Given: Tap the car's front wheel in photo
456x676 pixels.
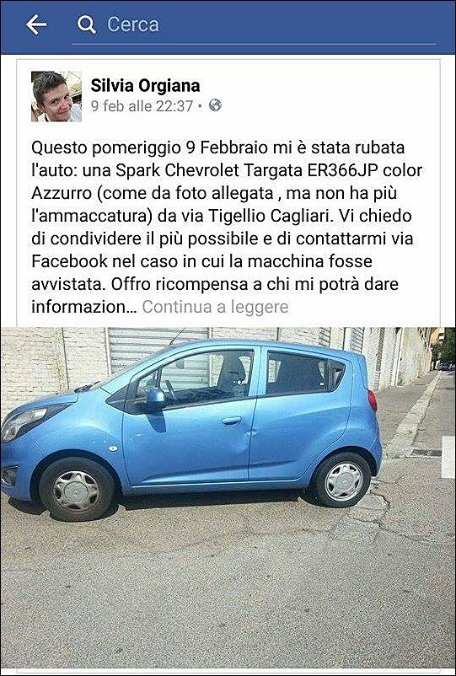Looking at the screenshot, I should [77, 489].
